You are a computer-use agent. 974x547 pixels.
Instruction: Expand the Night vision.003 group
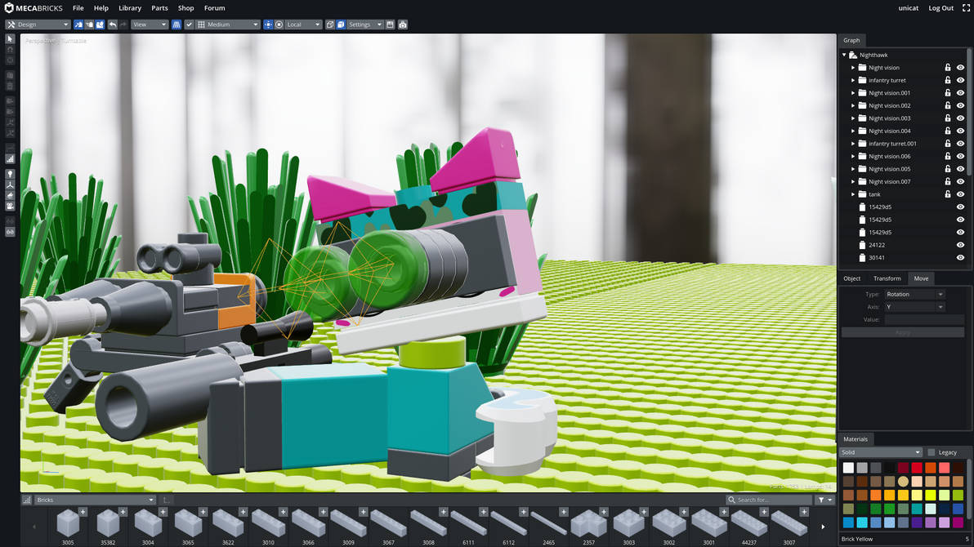(x=853, y=118)
